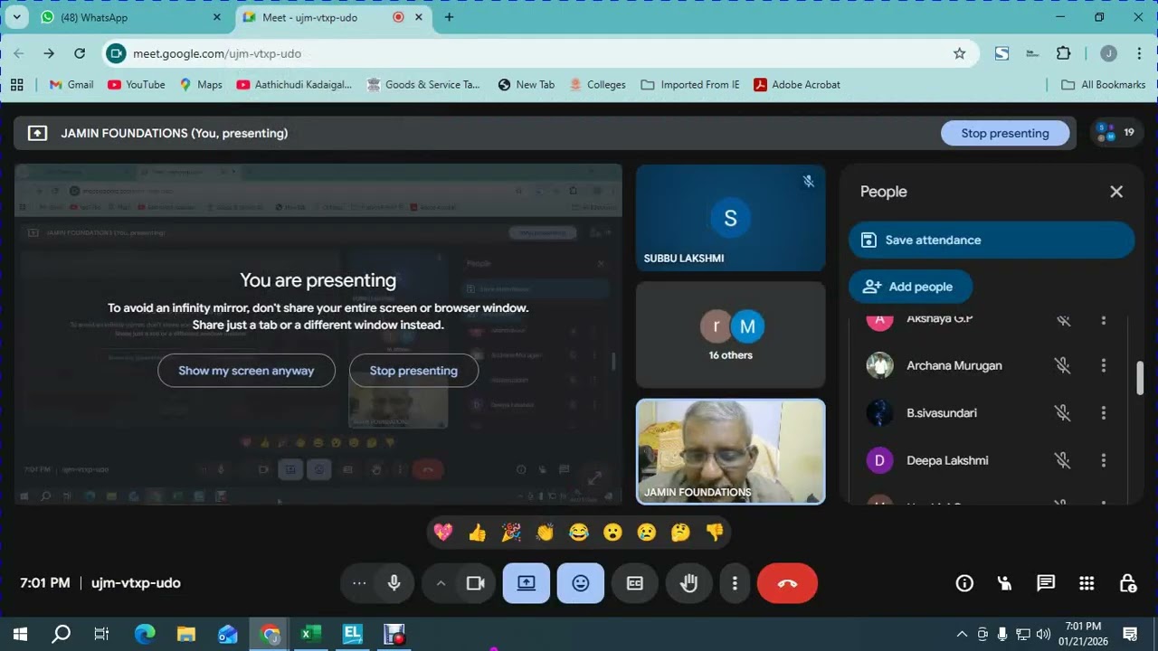Toggle the microphone in Meet controls
The image size is (1158, 651).
point(394,583)
